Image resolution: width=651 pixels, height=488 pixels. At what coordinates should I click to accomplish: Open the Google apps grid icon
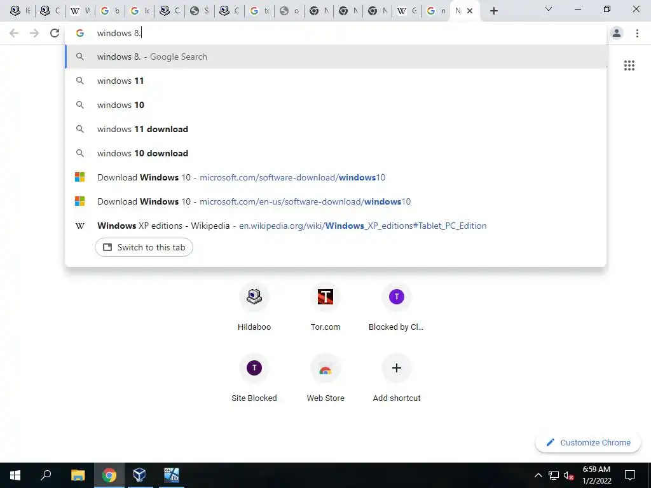click(629, 65)
